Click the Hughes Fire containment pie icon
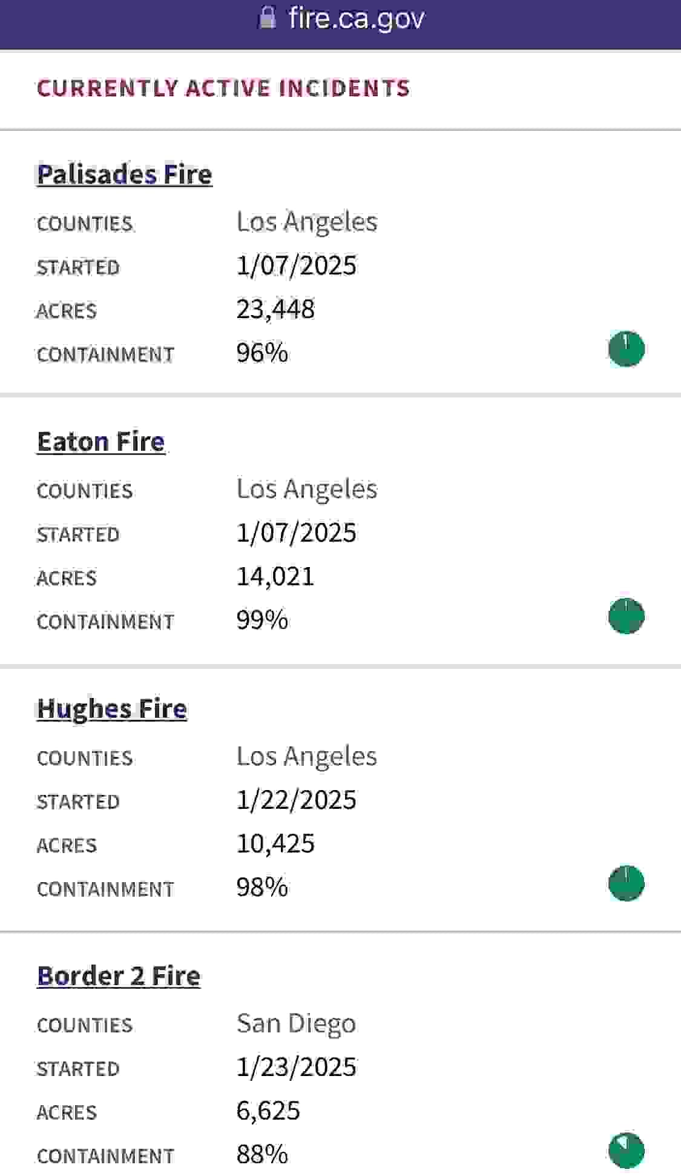The height and width of the screenshot is (1176, 681). (627, 884)
